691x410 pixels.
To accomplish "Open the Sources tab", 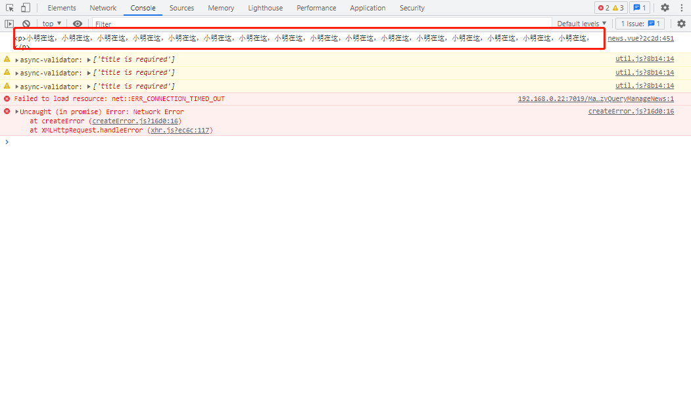I will [181, 8].
